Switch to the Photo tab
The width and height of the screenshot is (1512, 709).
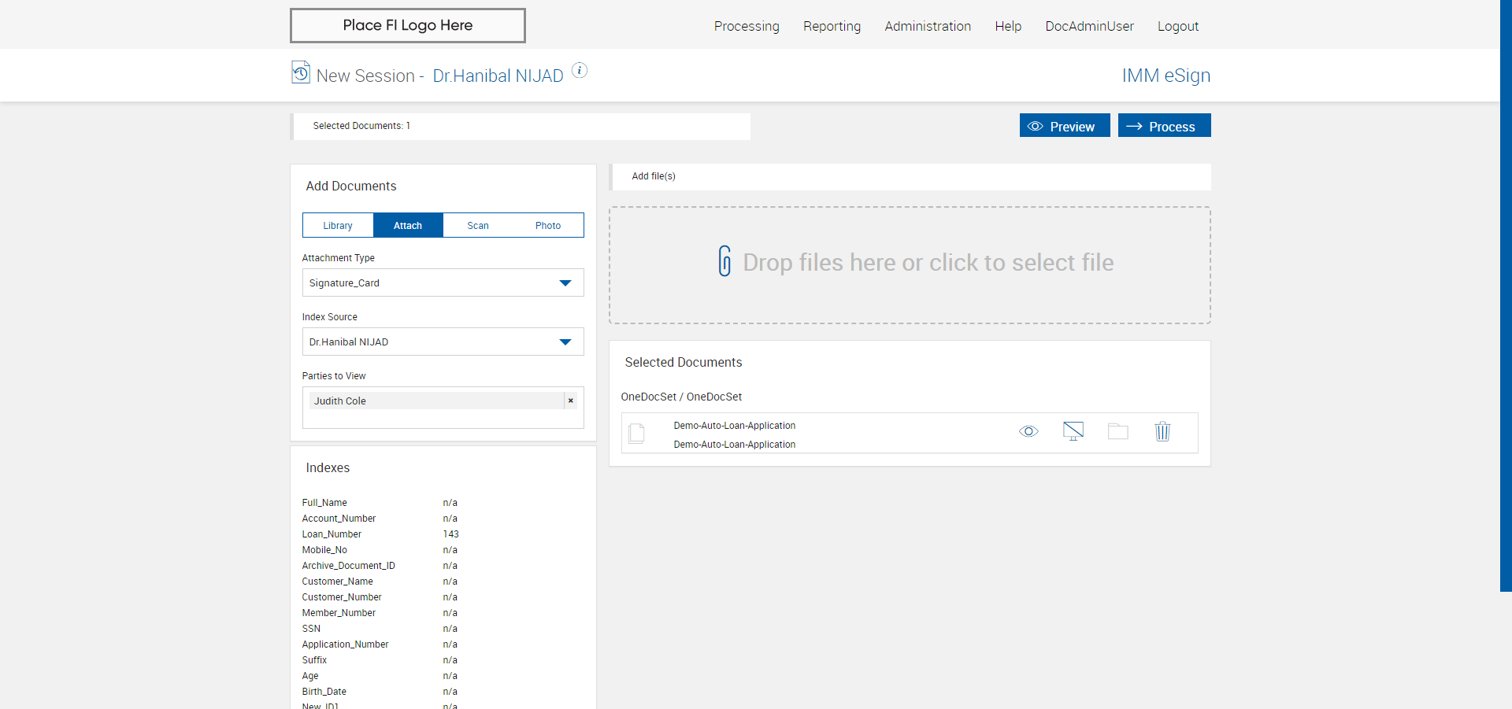point(548,226)
